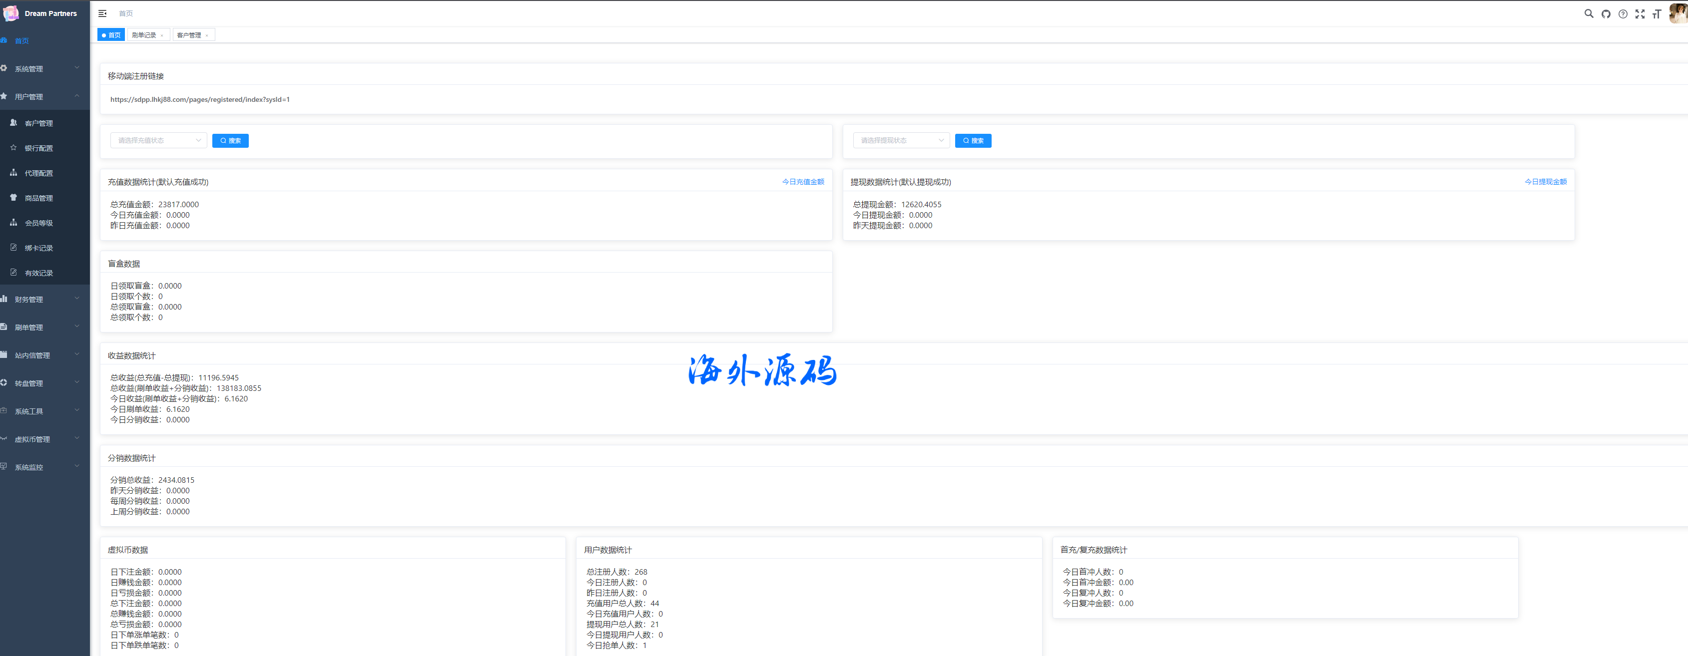Click the user avatar in the top right

1679,13
